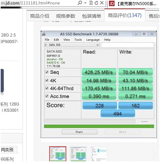The image size is (161, 164).
Task: Click the magnifier search icon in address bar
Action: coord(80,3)
